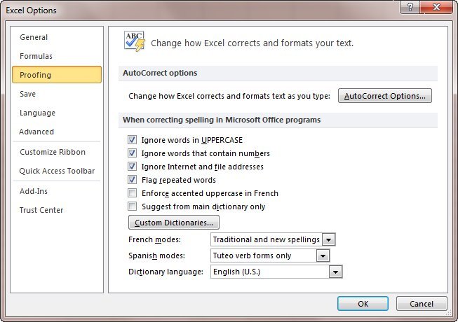Click the ABC proofing checkmark icon
The image size is (458, 322).
point(134,41)
